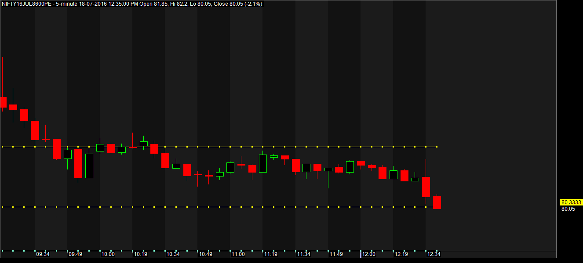
Task: Click the 09:34 time axis label
Action: point(43,254)
